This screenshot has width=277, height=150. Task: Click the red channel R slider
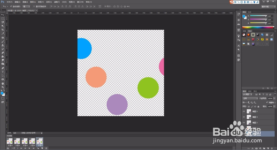coord(258,16)
